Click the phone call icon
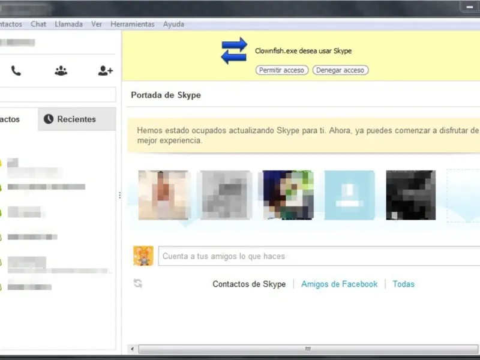480x360 pixels. click(x=16, y=71)
